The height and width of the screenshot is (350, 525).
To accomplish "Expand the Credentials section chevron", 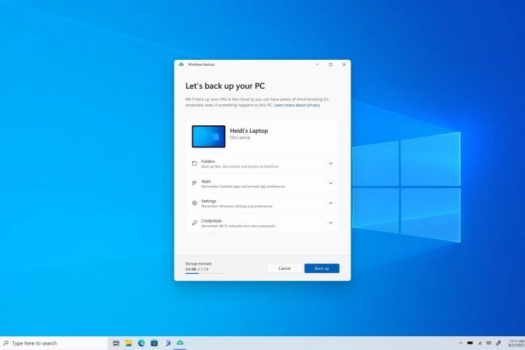I will point(330,223).
